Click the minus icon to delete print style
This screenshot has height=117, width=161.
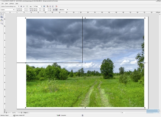click(x=24, y=6)
